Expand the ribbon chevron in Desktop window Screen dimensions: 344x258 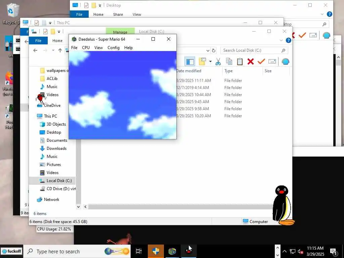pos(322,14)
